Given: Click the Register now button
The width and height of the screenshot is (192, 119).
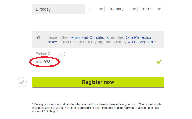Looking at the screenshot, I should coord(98,82).
